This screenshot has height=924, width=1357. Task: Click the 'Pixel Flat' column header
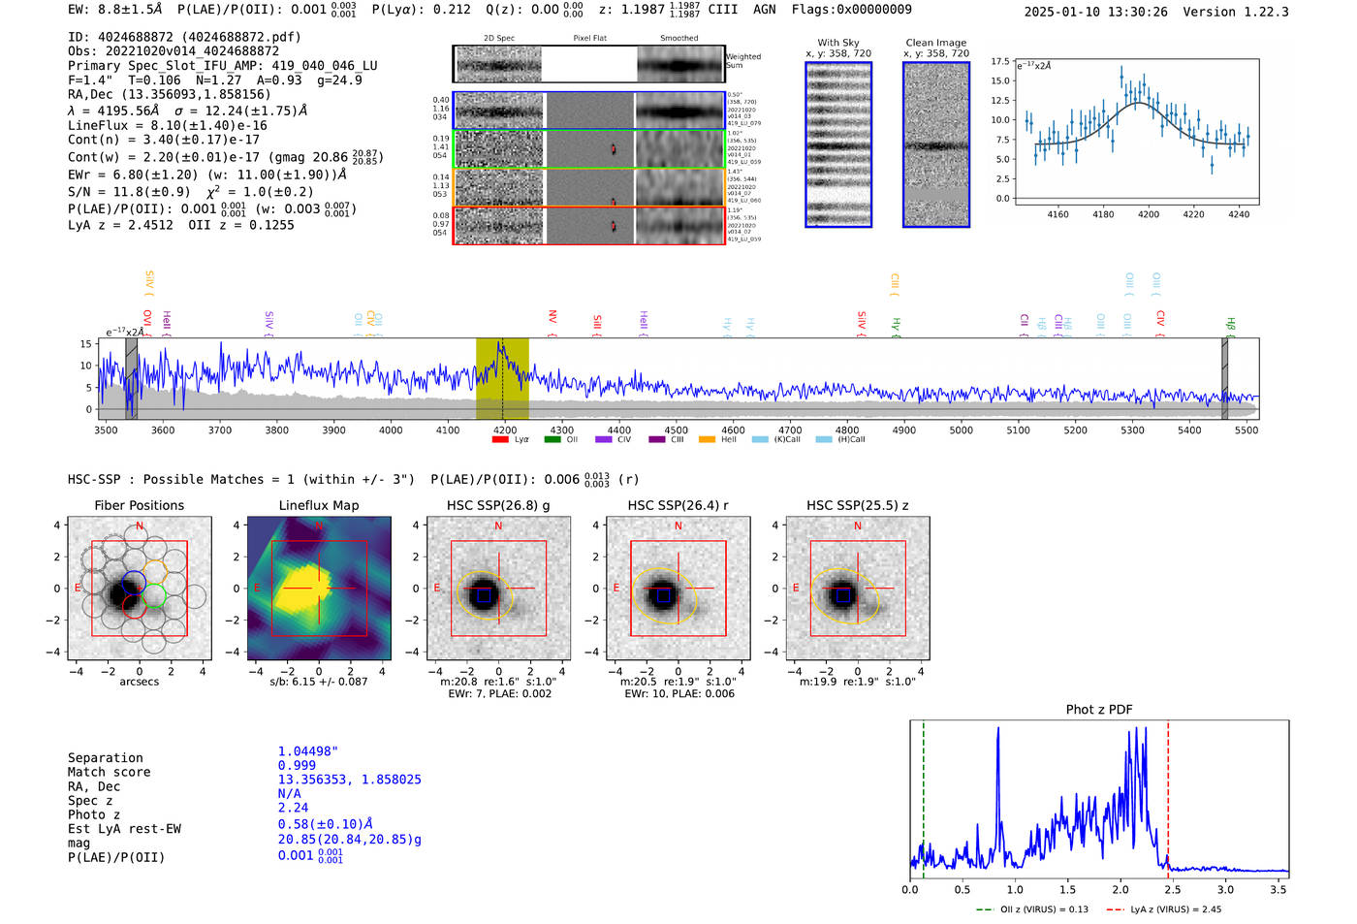tap(589, 38)
